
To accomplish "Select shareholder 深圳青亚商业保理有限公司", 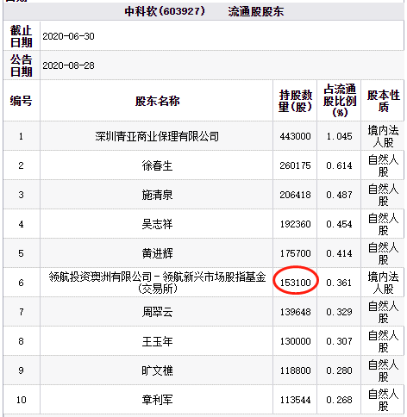I will point(157,136).
